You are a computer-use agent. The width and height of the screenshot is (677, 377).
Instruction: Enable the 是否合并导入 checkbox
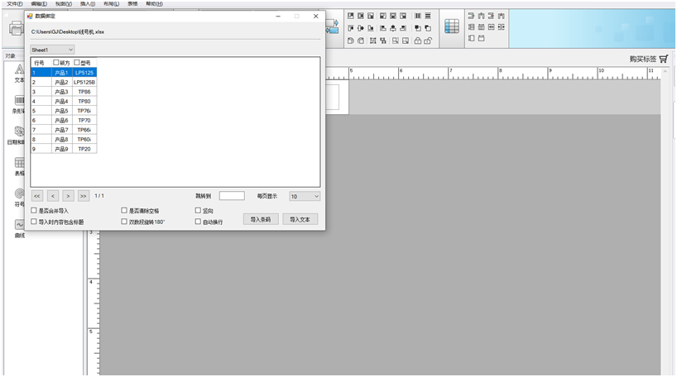tap(34, 211)
